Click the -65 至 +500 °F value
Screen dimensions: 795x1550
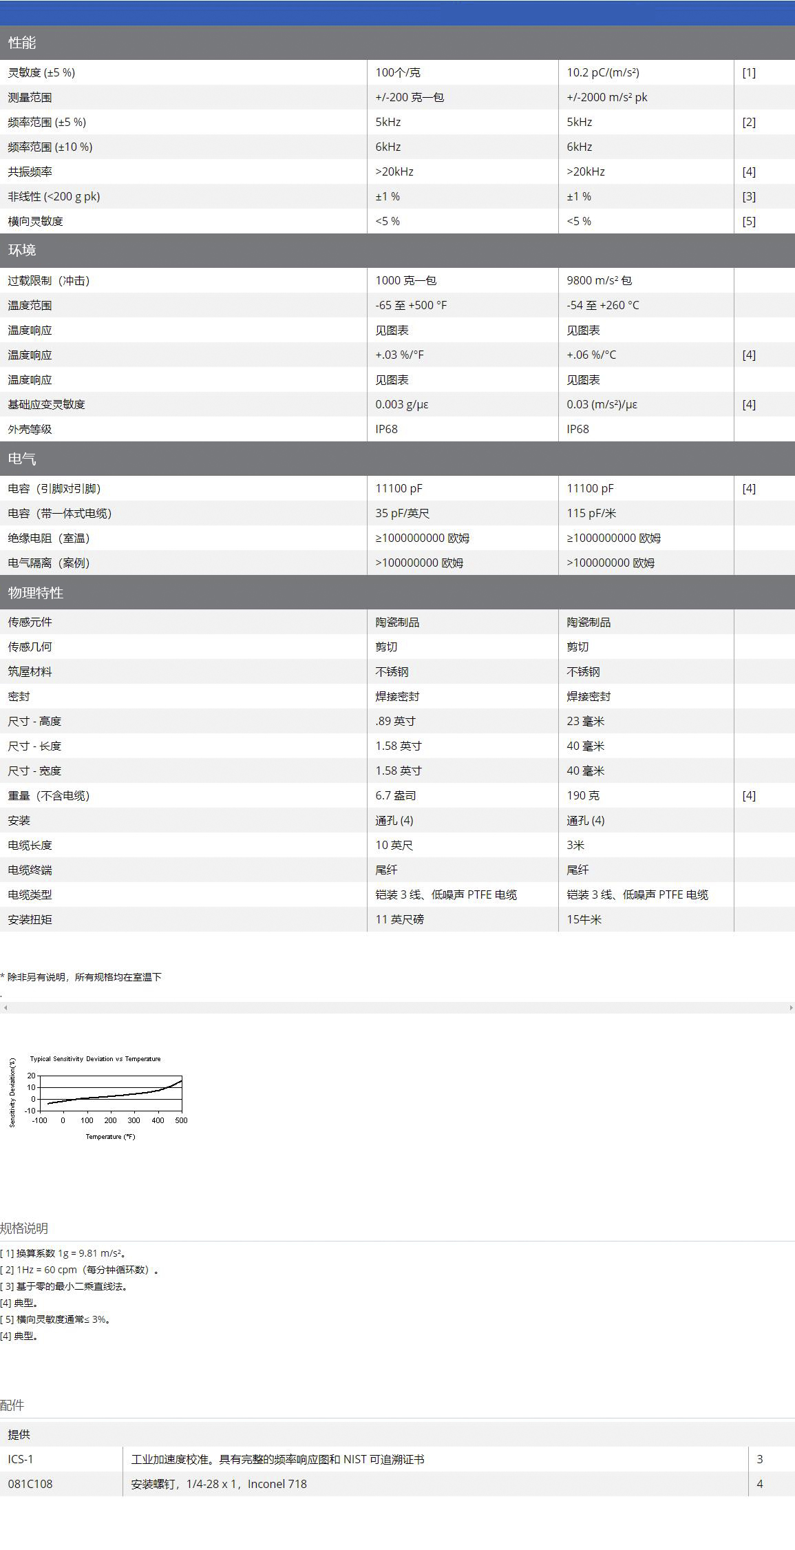(x=411, y=305)
